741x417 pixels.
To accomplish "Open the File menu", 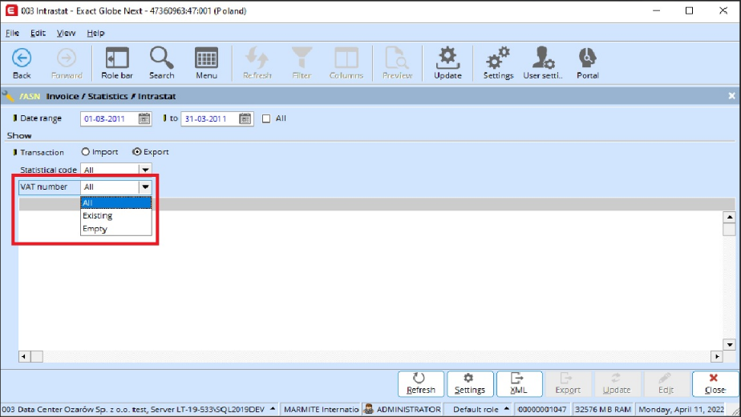I will pos(12,33).
